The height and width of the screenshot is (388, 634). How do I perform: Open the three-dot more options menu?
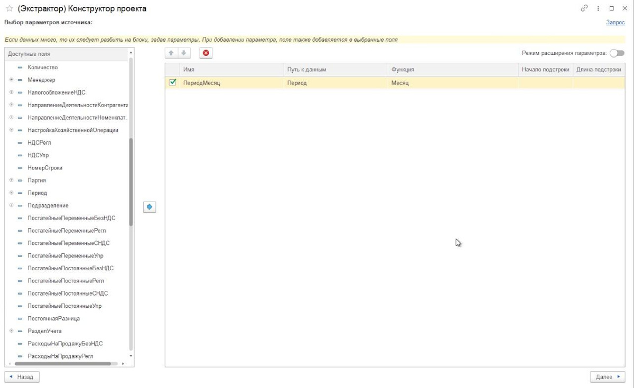tap(598, 8)
